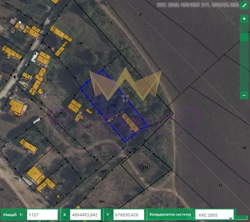The image size is (250, 222).
Task: Focus the Y coordinate input field
Action: (x=129, y=215)
